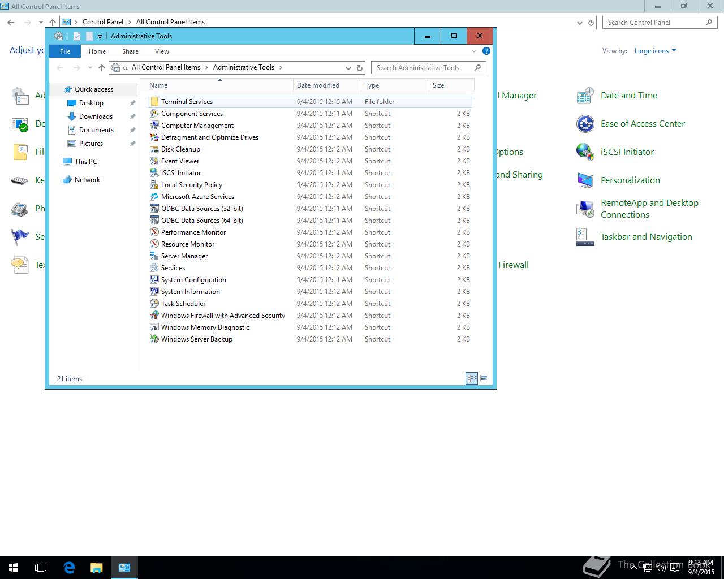Open the Recent locations dropdown arrow
Viewport: 724px width, 579px height.
point(90,68)
